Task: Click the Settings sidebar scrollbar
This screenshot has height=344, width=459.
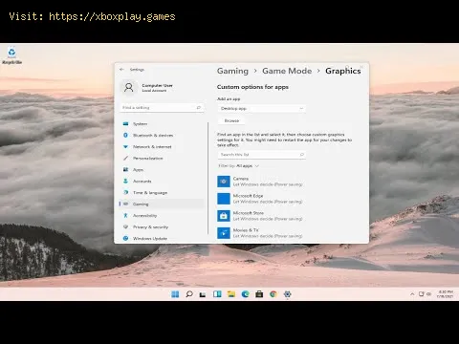Action: pos(208,179)
